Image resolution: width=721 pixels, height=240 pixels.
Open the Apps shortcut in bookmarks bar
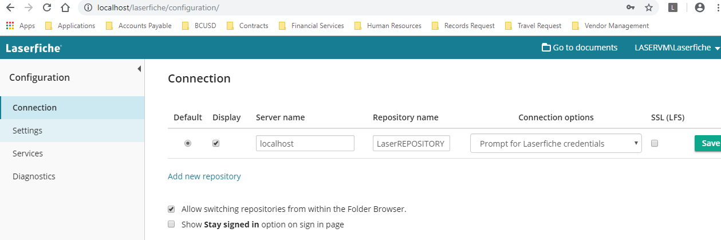tap(21, 26)
